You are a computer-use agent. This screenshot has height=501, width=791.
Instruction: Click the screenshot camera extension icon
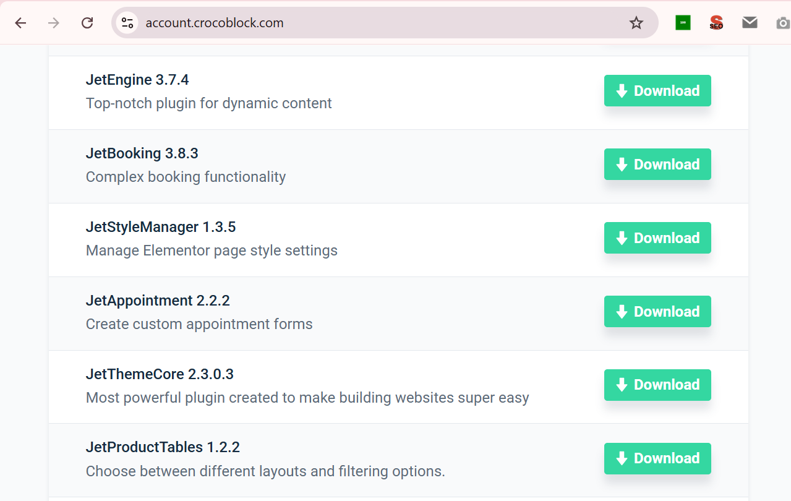point(782,22)
